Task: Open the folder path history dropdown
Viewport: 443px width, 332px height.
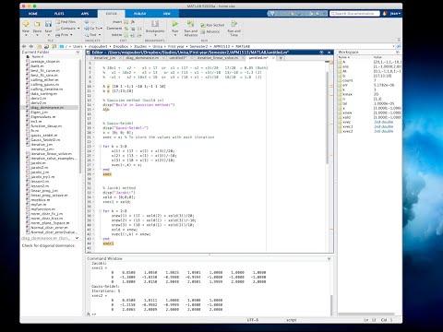Action: click(x=393, y=46)
